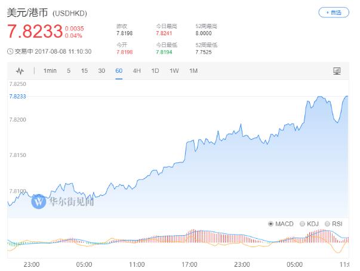Viewport: 360px width, 271px height.
Task: Select the RSI indicator radio button
Action: pyautogui.click(x=328, y=224)
